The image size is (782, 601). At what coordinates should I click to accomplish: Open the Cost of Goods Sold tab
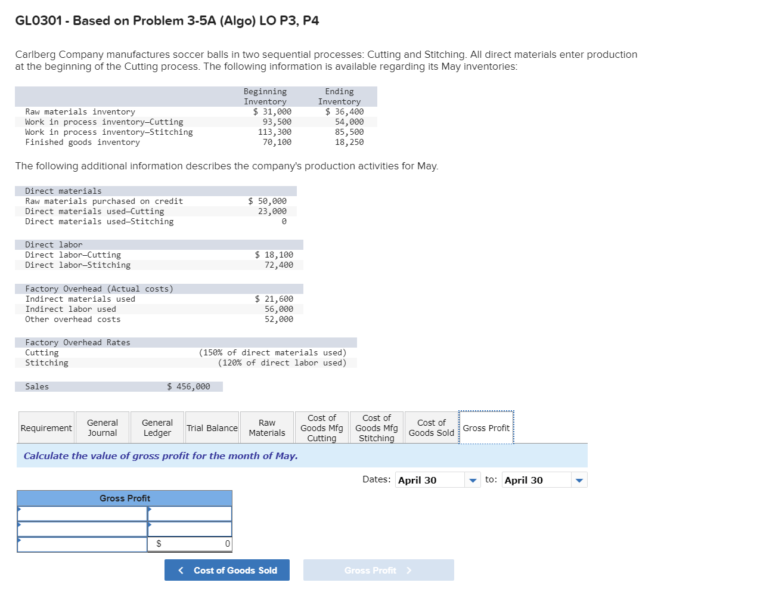pos(431,427)
